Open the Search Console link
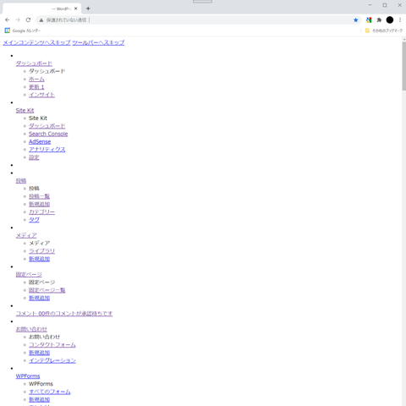Viewport: 406px width, 406px height. tap(48, 134)
